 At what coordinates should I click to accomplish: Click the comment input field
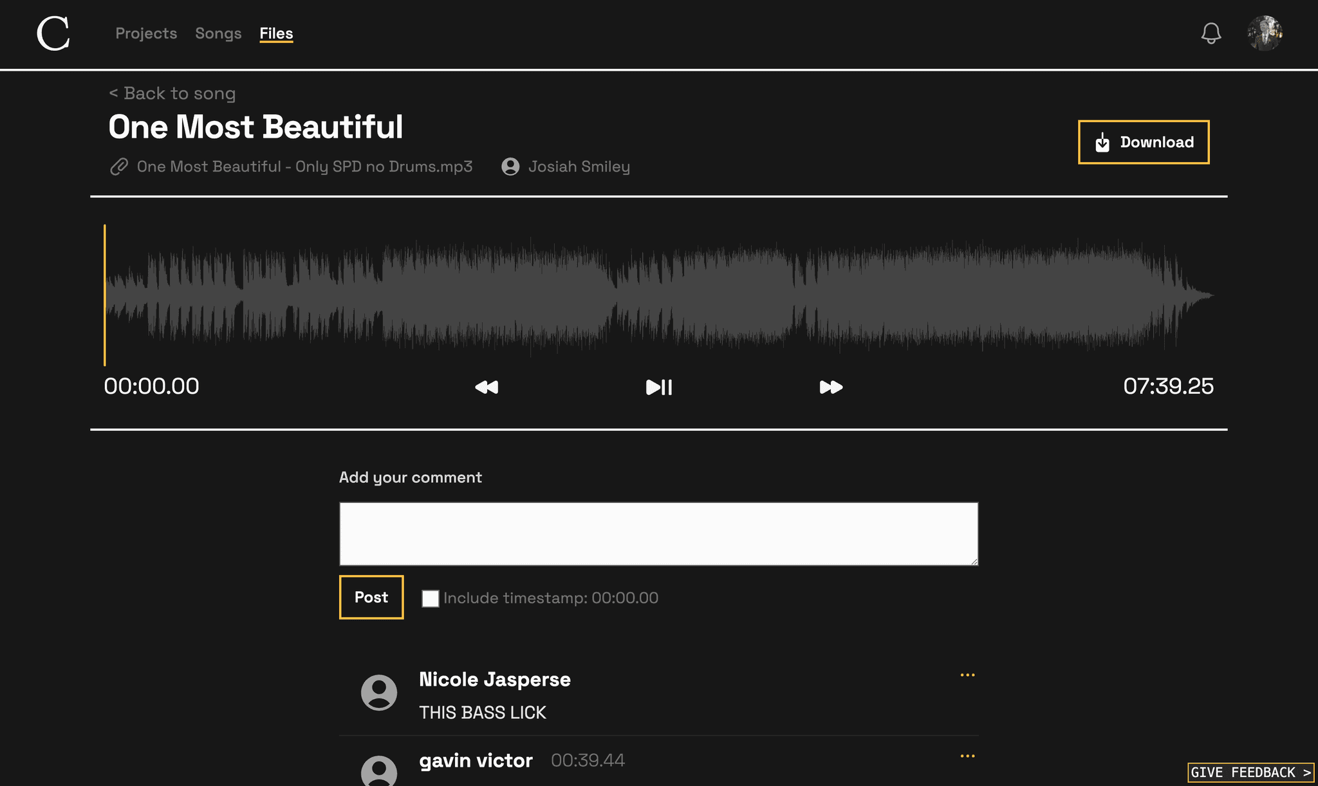[x=658, y=533]
